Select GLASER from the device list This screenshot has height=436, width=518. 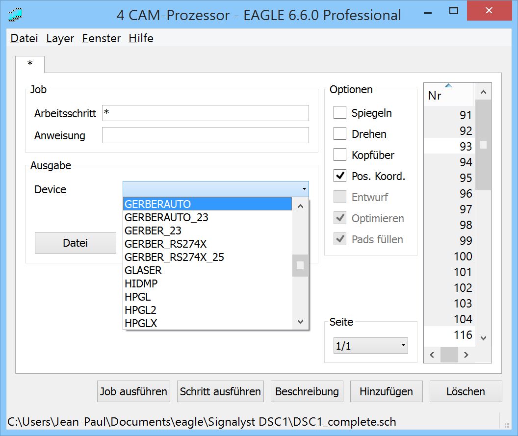tap(207, 270)
